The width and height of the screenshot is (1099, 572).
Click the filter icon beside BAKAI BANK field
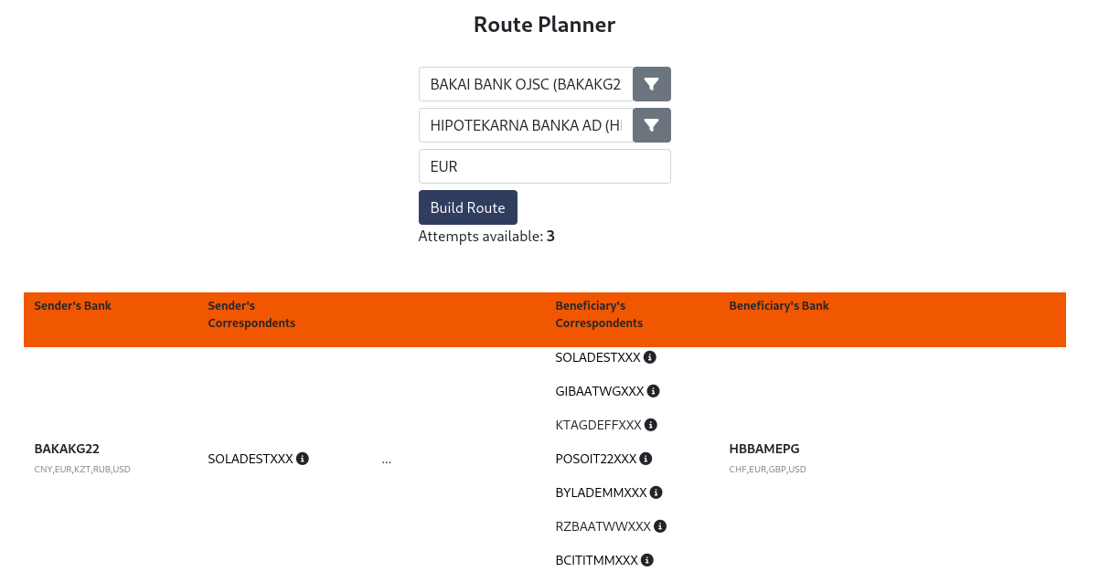[x=651, y=84]
